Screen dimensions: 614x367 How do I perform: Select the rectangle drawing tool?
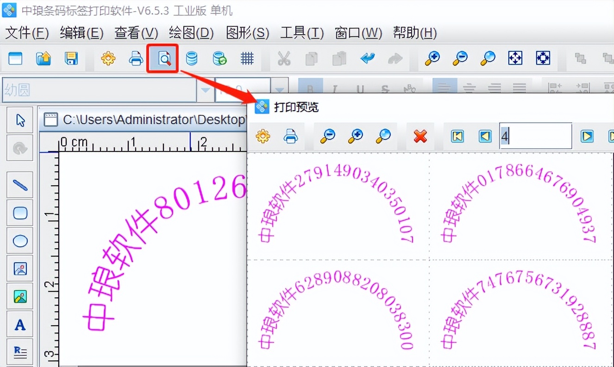pyautogui.click(x=20, y=213)
